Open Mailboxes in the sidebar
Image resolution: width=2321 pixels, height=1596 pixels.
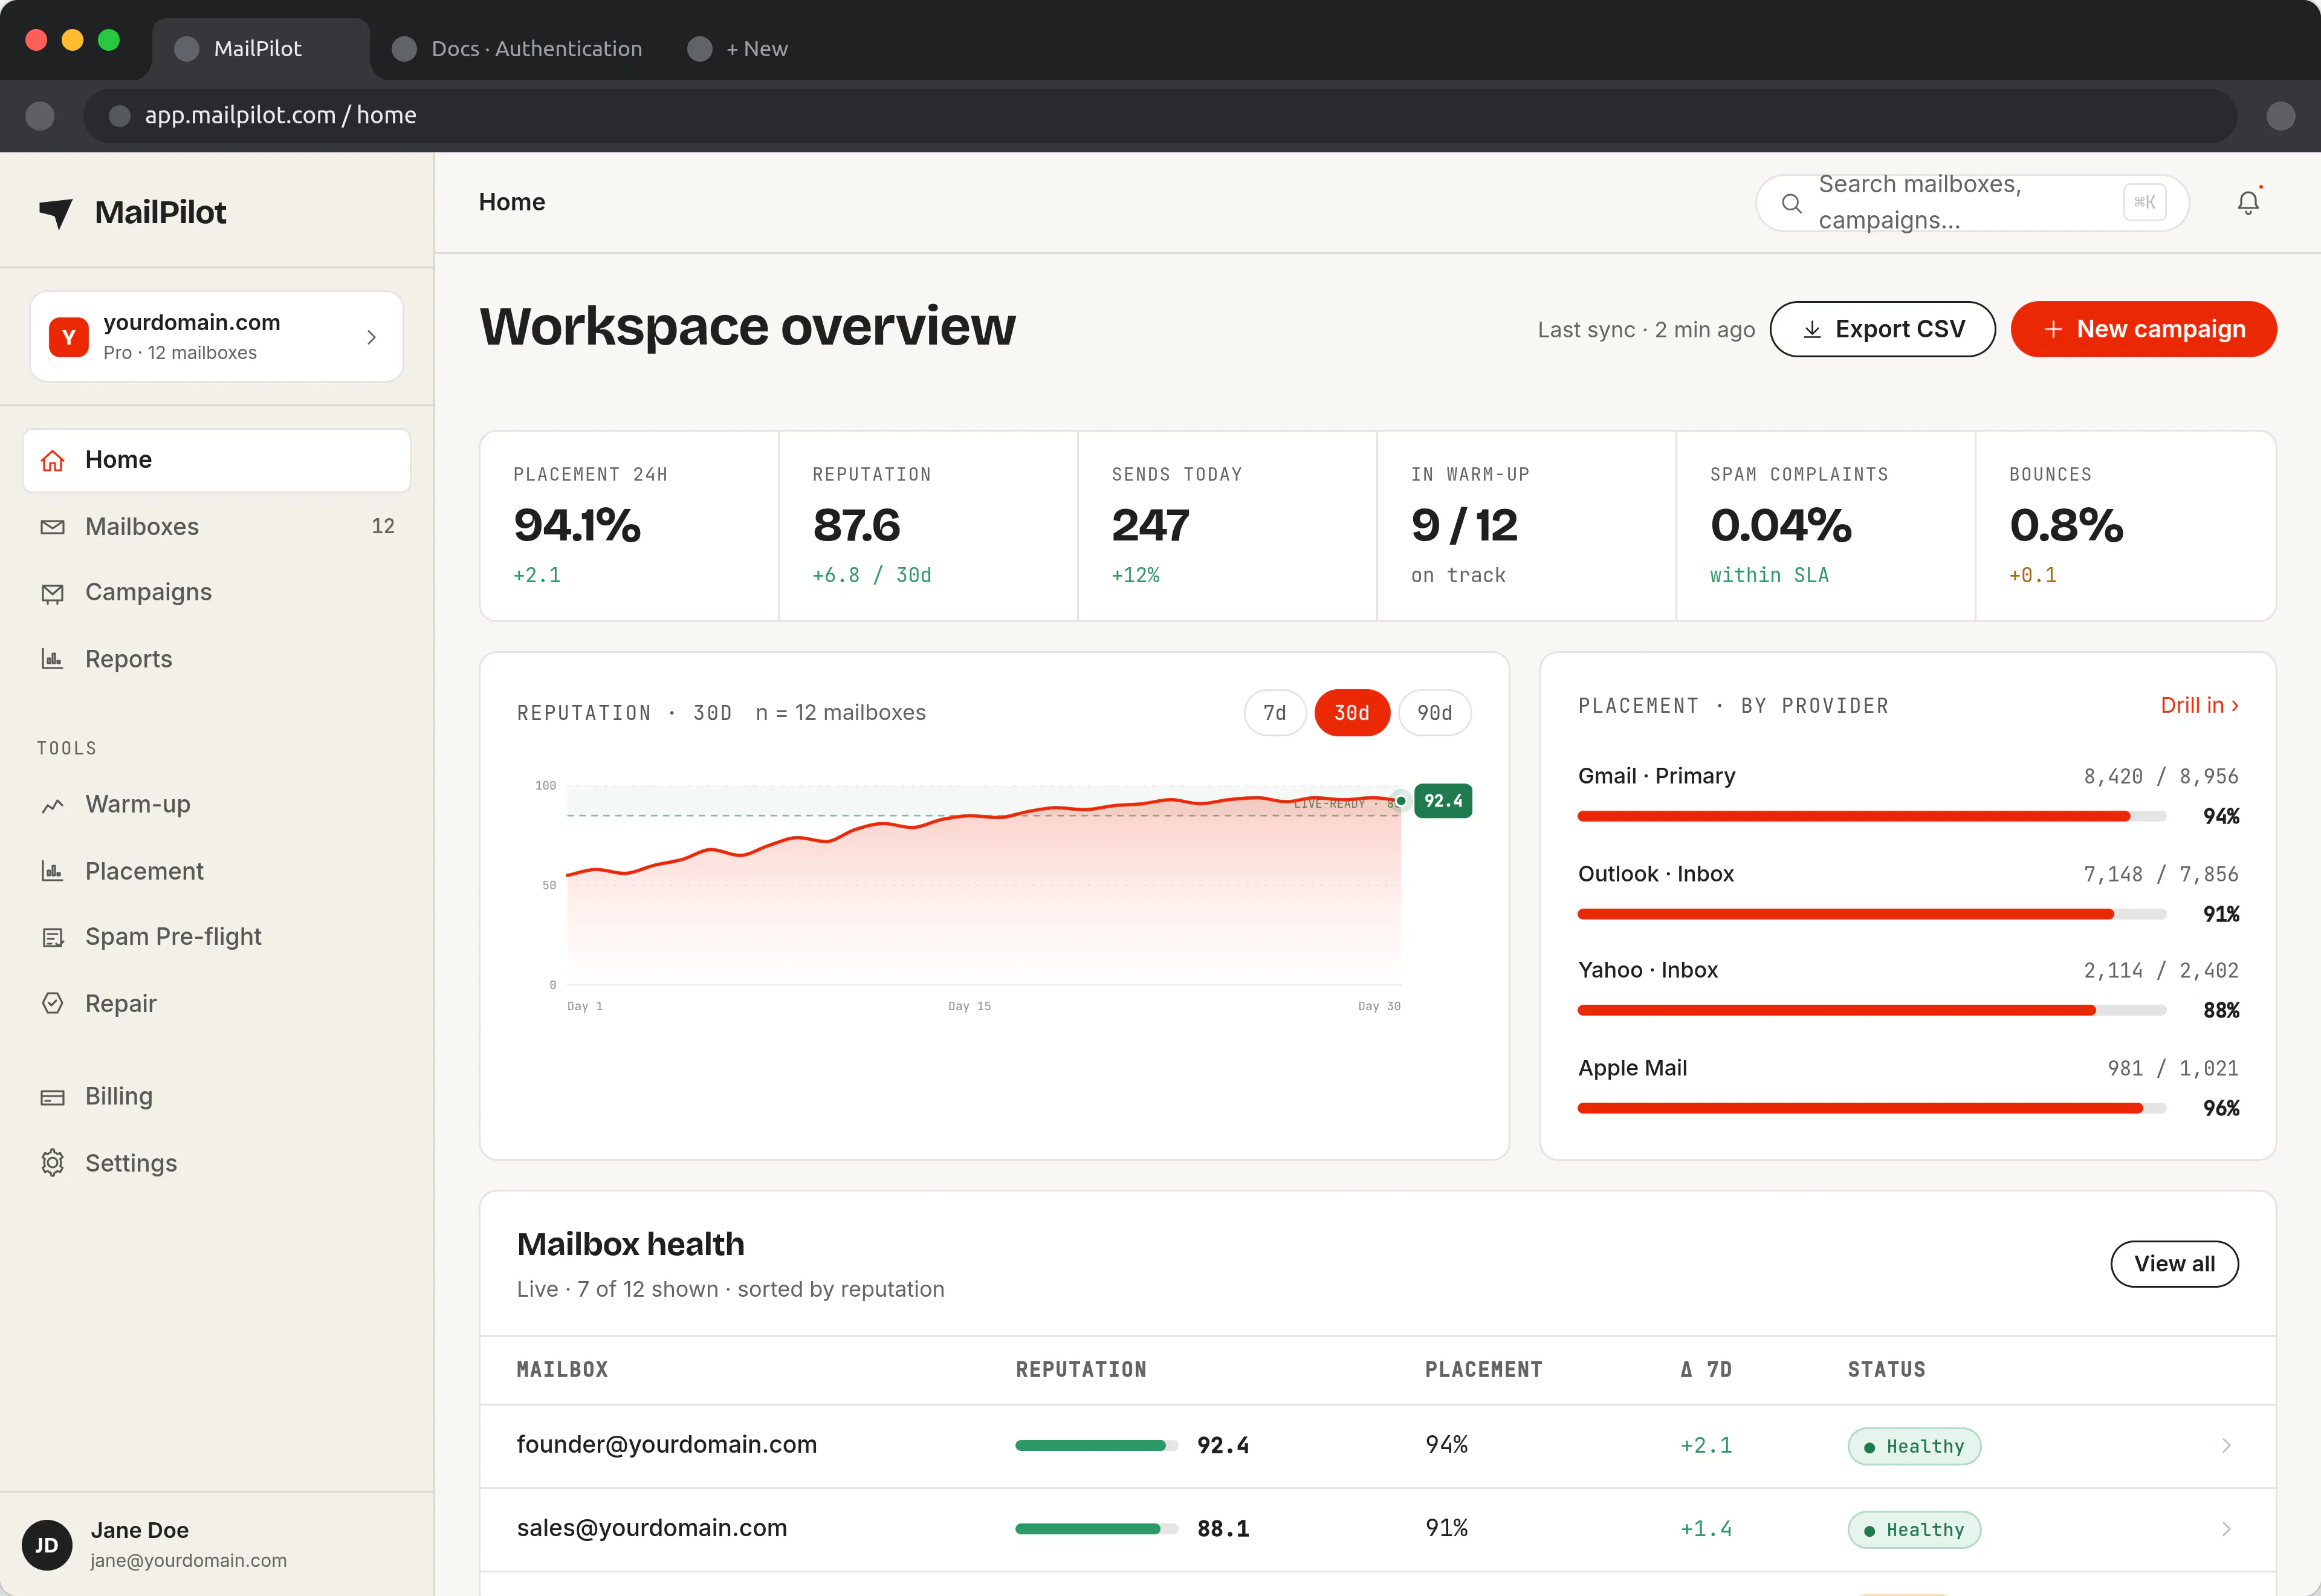[217, 527]
